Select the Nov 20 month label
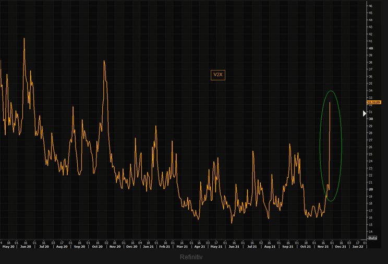The width and height of the screenshot is (388, 264). coord(115,247)
